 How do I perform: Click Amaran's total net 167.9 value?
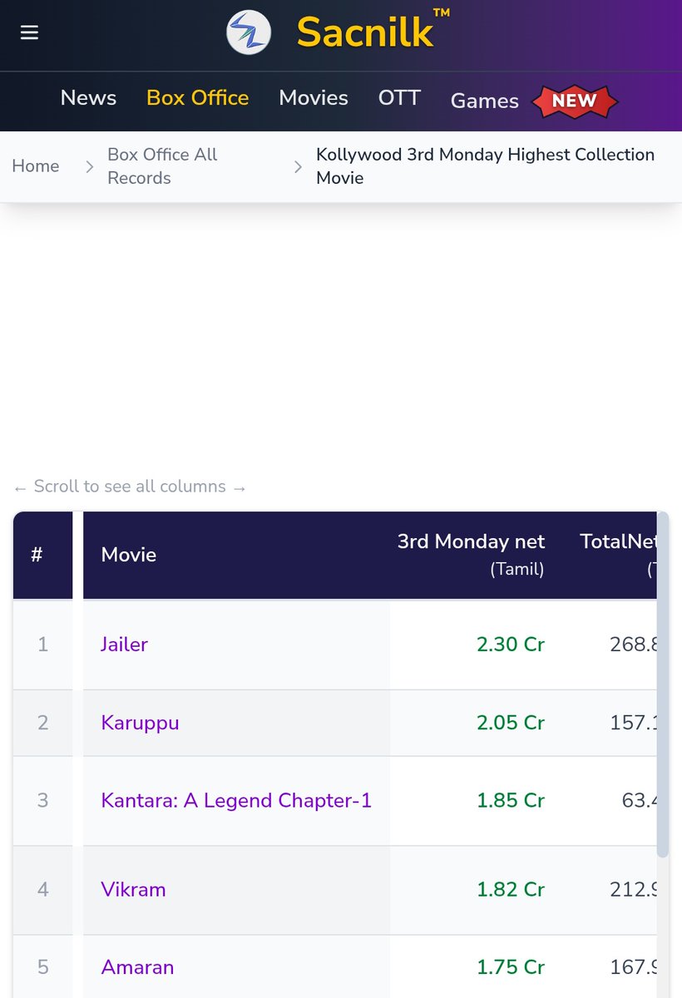(633, 968)
